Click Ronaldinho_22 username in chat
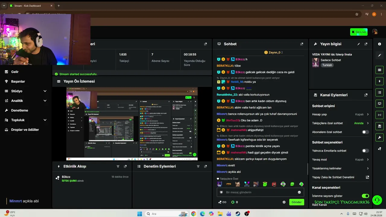 click(x=227, y=95)
